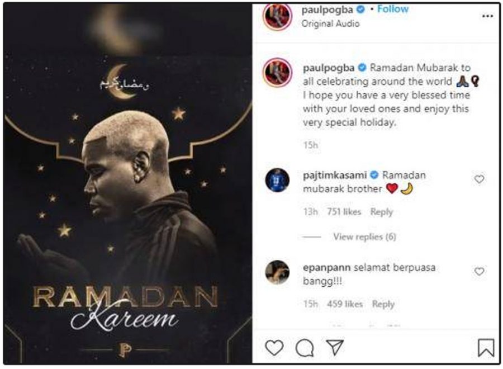503x369 pixels.
Task: Click the Ramadan Kareem post image
Action: pos(127,183)
